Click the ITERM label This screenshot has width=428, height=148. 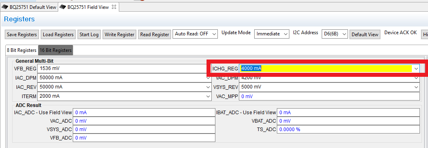pyautogui.click(x=29, y=96)
